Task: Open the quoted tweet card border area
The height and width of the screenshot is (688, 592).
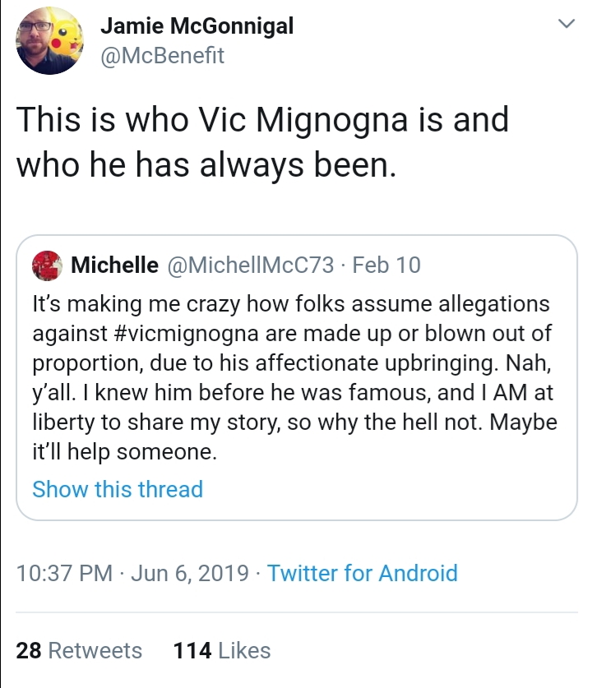Action: tap(297, 378)
